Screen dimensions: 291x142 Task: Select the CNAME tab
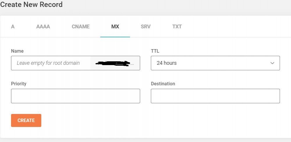[81, 27]
